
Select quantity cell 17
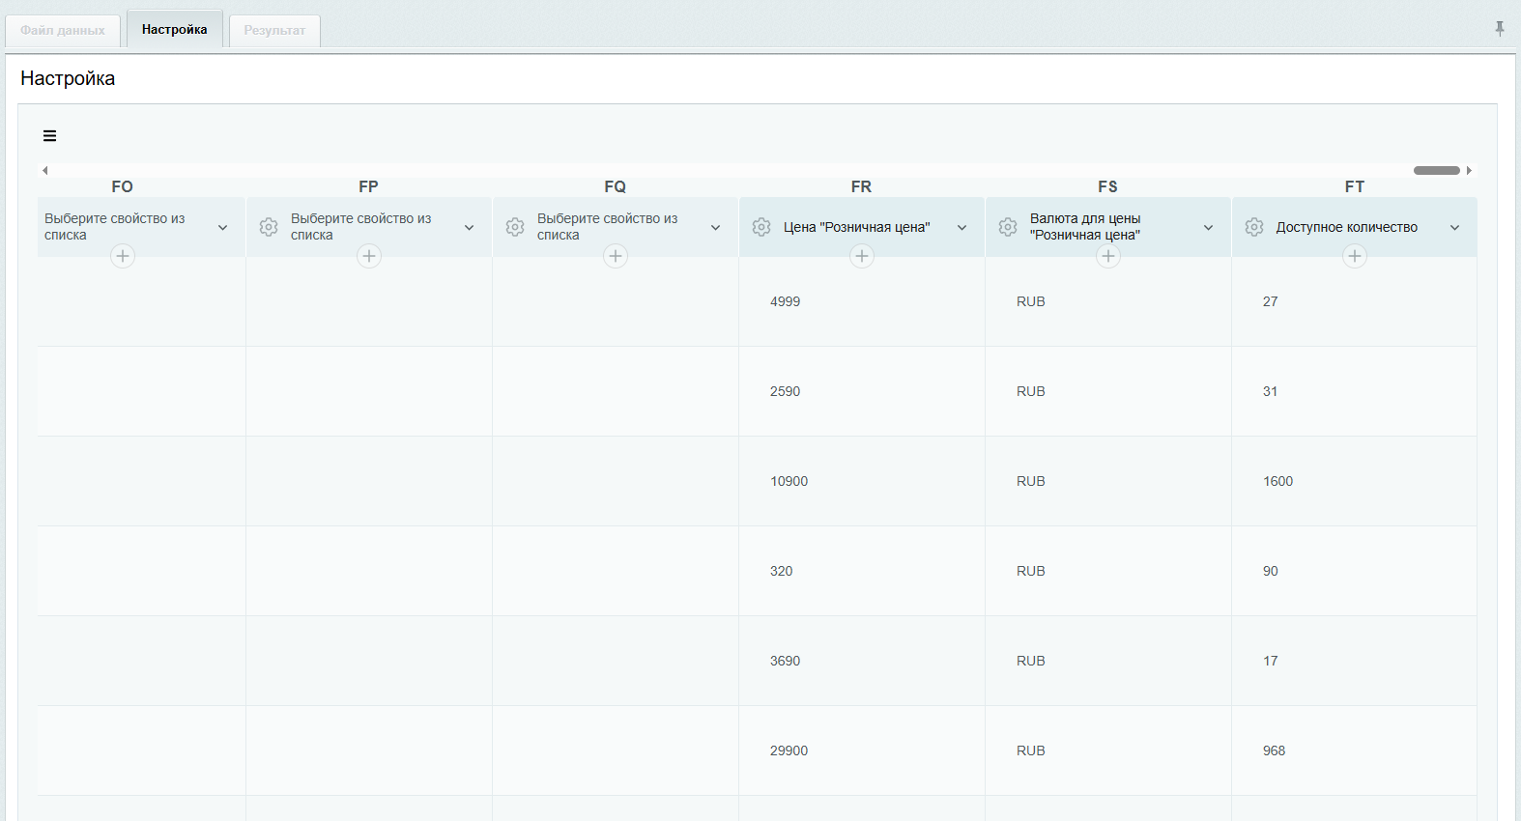tap(1355, 661)
